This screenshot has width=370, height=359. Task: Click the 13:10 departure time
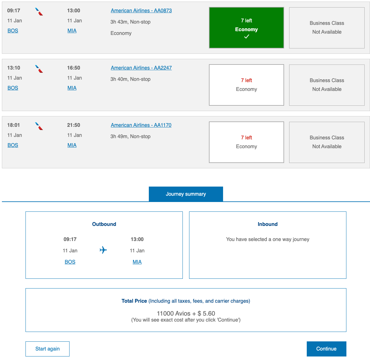pyautogui.click(x=14, y=68)
